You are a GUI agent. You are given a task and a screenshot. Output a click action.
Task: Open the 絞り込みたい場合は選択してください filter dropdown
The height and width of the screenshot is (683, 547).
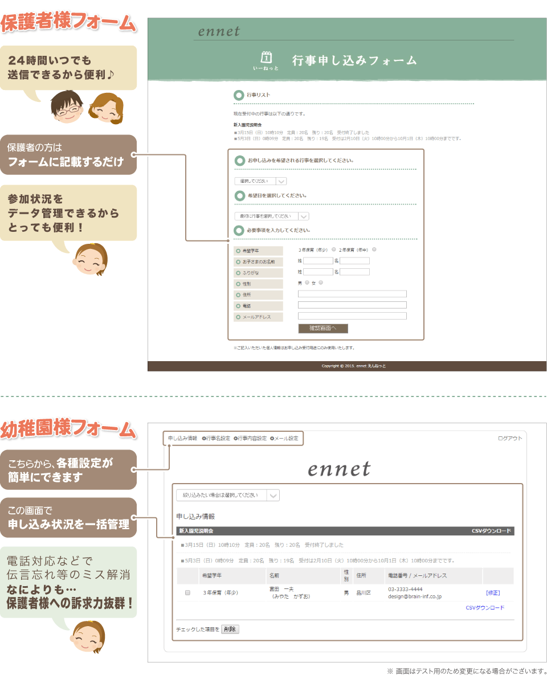coord(227,495)
